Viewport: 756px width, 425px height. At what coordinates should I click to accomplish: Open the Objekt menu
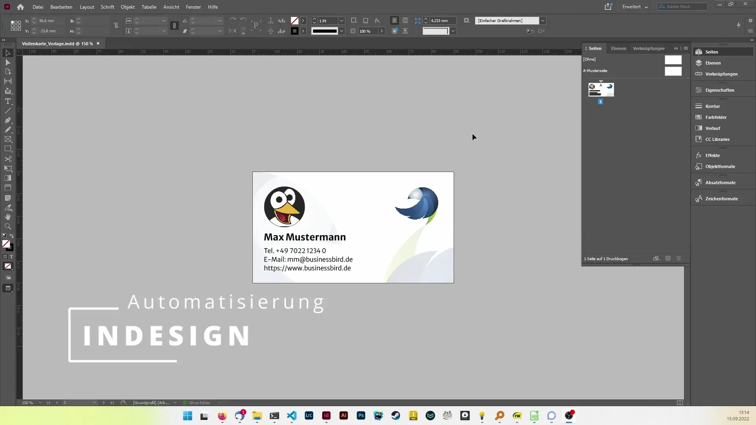128,7
